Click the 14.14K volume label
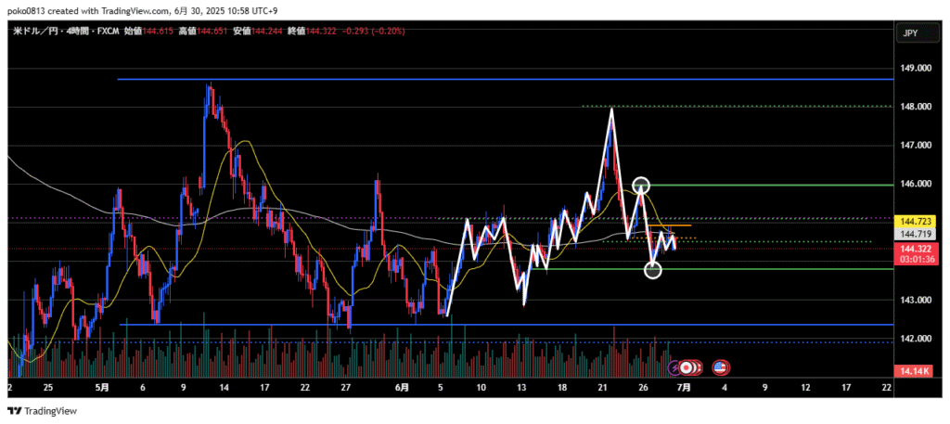 913,372
